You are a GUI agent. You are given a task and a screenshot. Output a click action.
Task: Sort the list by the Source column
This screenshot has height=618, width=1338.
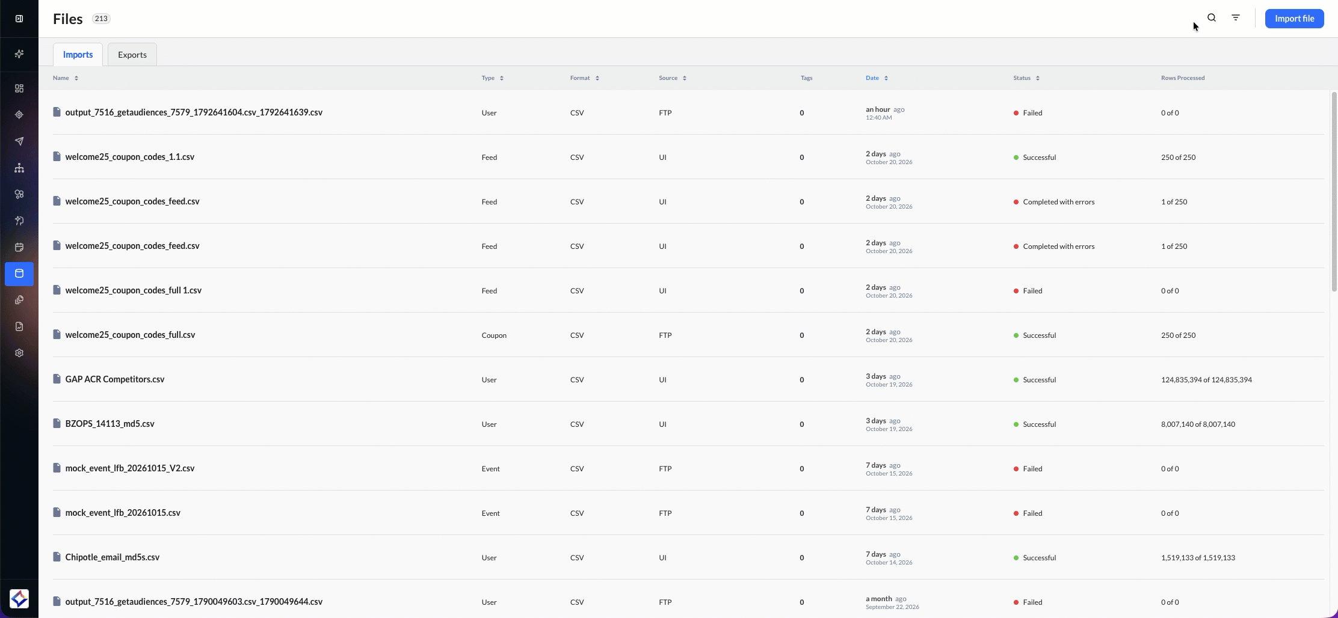click(x=673, y=78)
